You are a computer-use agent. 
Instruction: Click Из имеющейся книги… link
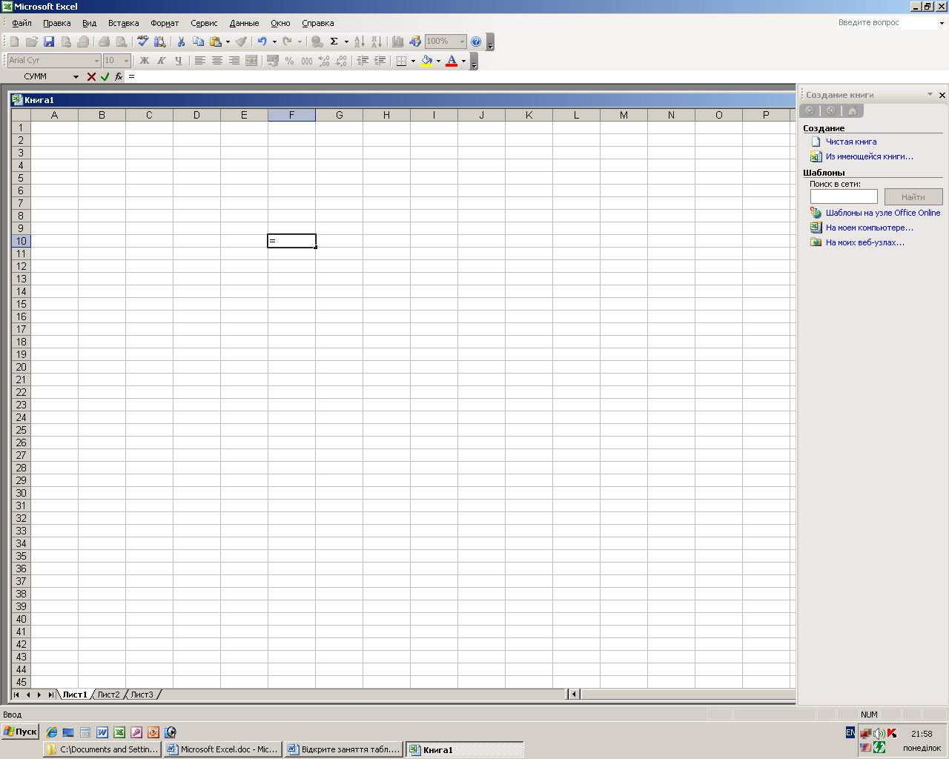870,156
